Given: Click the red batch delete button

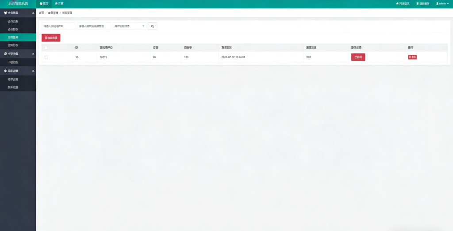Looking at the screenshot, I should click(51, 38).
